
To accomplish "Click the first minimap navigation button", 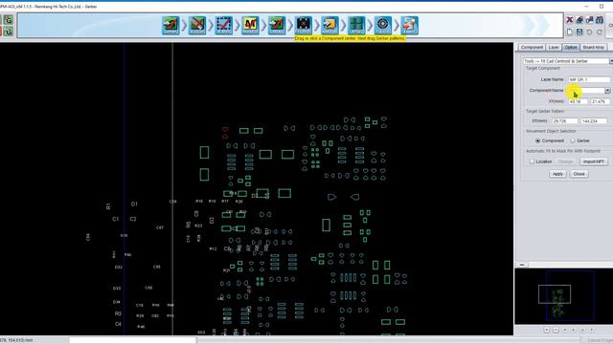I will [x=547, y=330].
